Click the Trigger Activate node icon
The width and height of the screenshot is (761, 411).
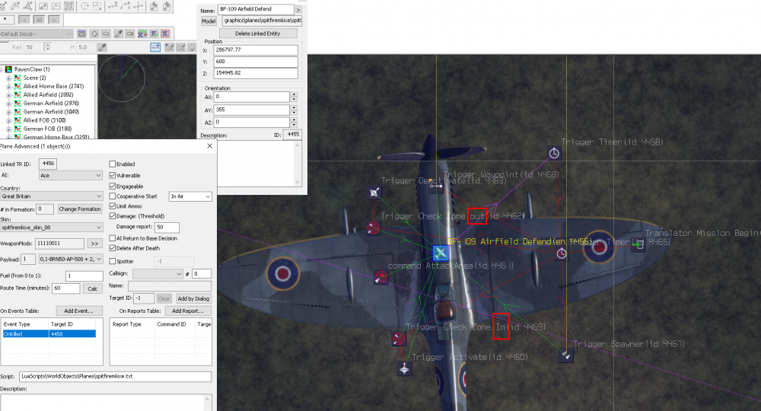[404, 368]
